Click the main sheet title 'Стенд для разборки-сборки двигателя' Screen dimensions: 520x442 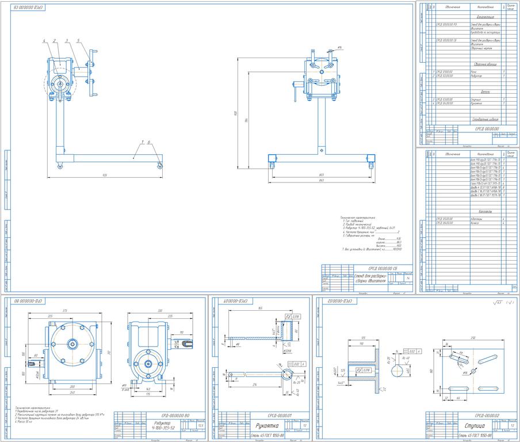point(370,278)
